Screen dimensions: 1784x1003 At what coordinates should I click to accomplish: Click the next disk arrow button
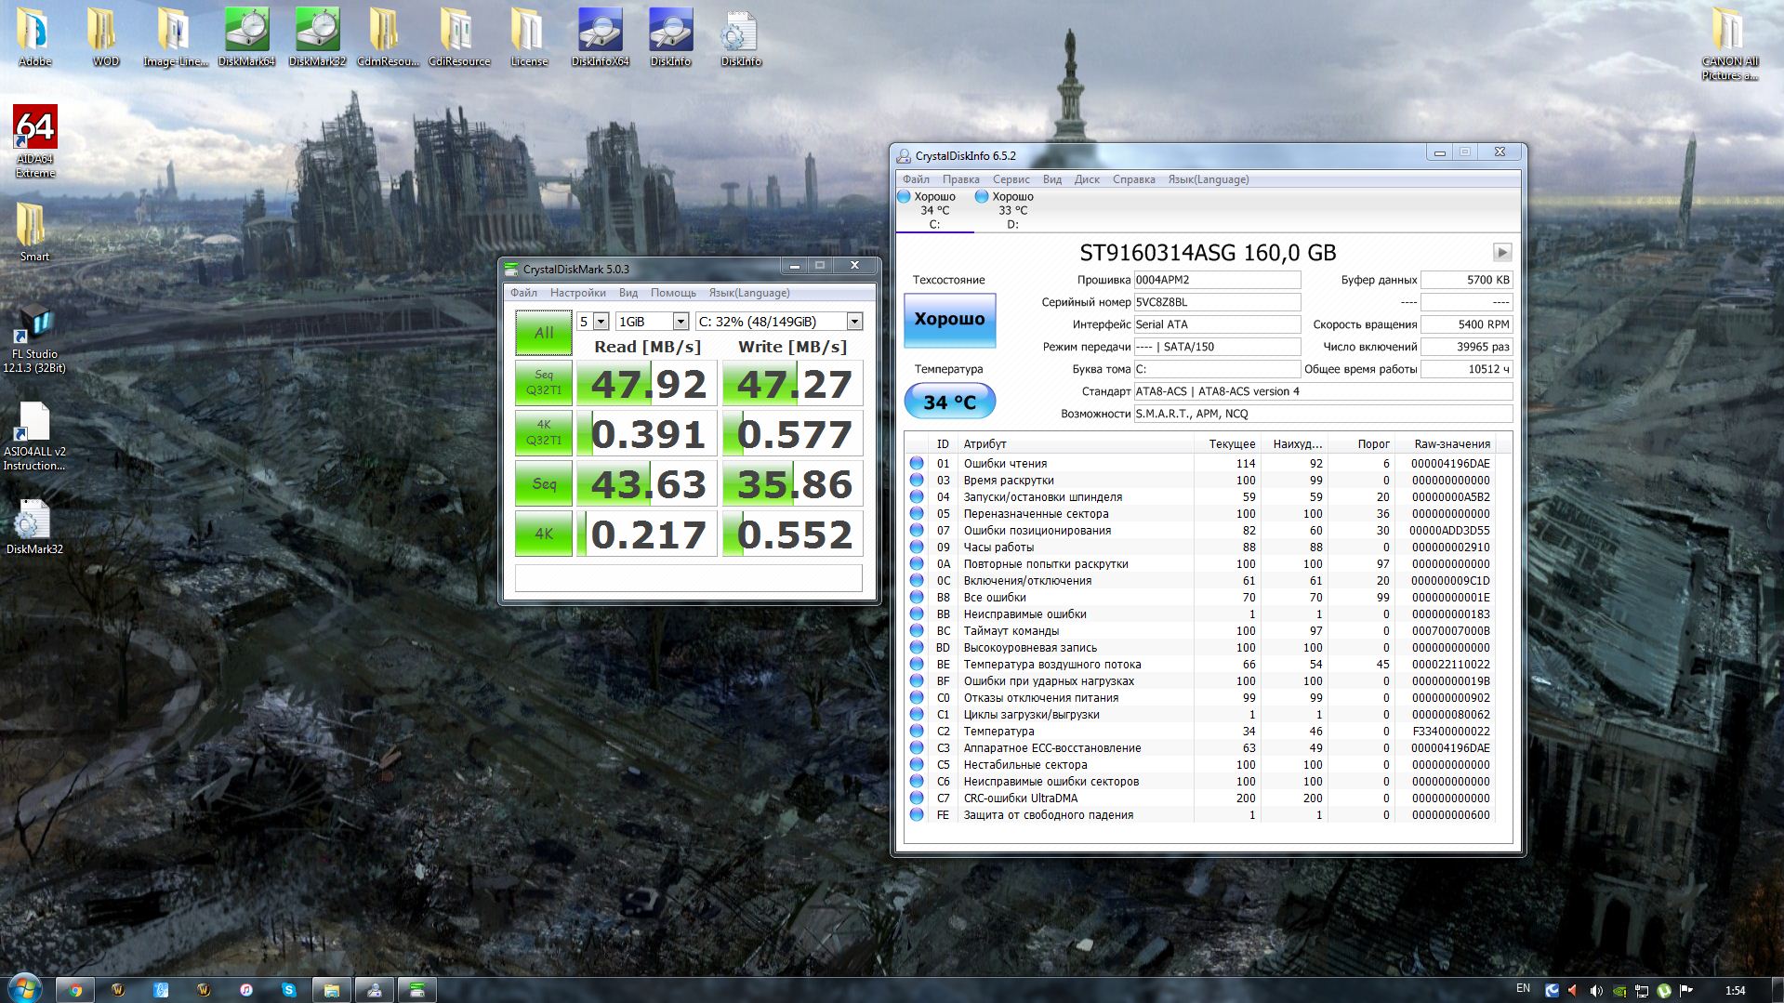click(1501, 252)
